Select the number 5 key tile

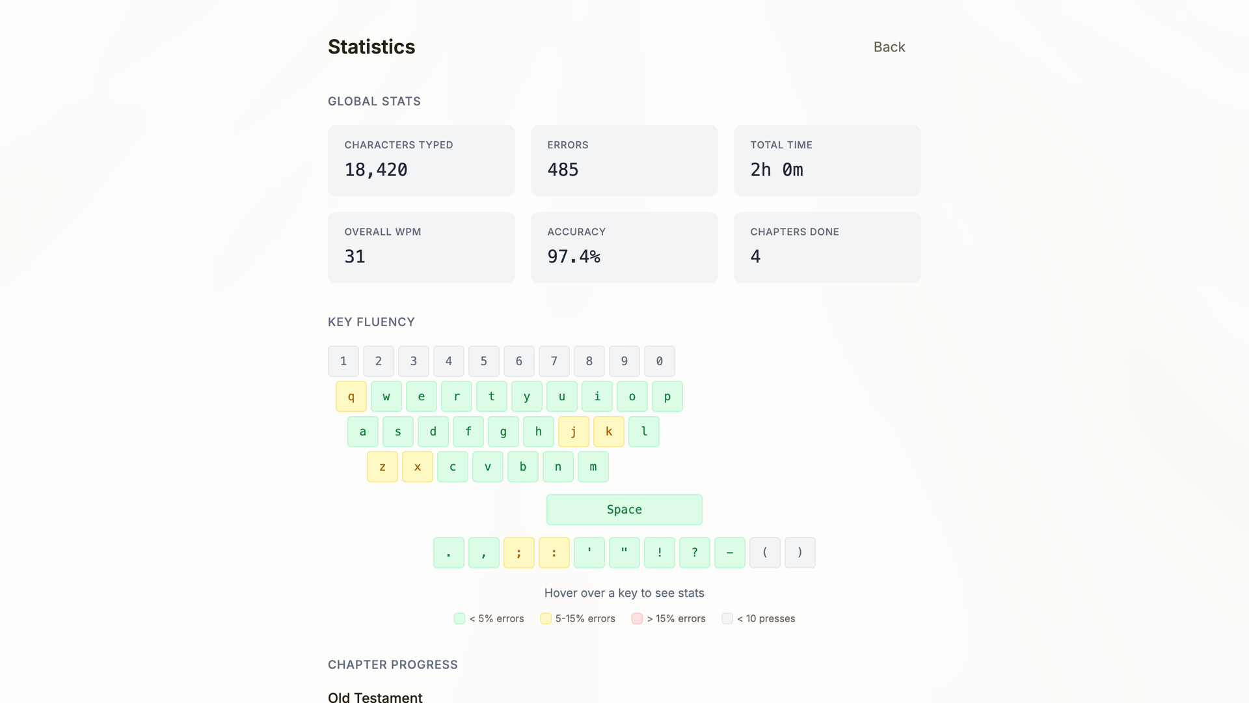pos(484,361)
